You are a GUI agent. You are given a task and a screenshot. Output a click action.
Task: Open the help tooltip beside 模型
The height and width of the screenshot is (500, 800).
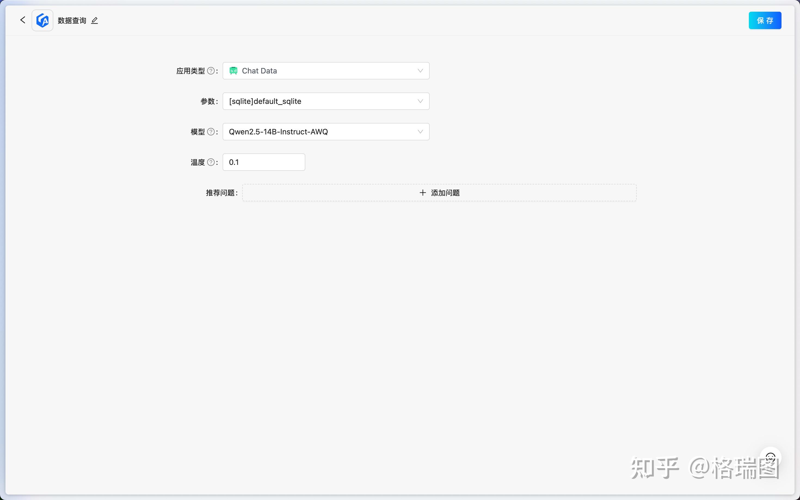[211, 132]
